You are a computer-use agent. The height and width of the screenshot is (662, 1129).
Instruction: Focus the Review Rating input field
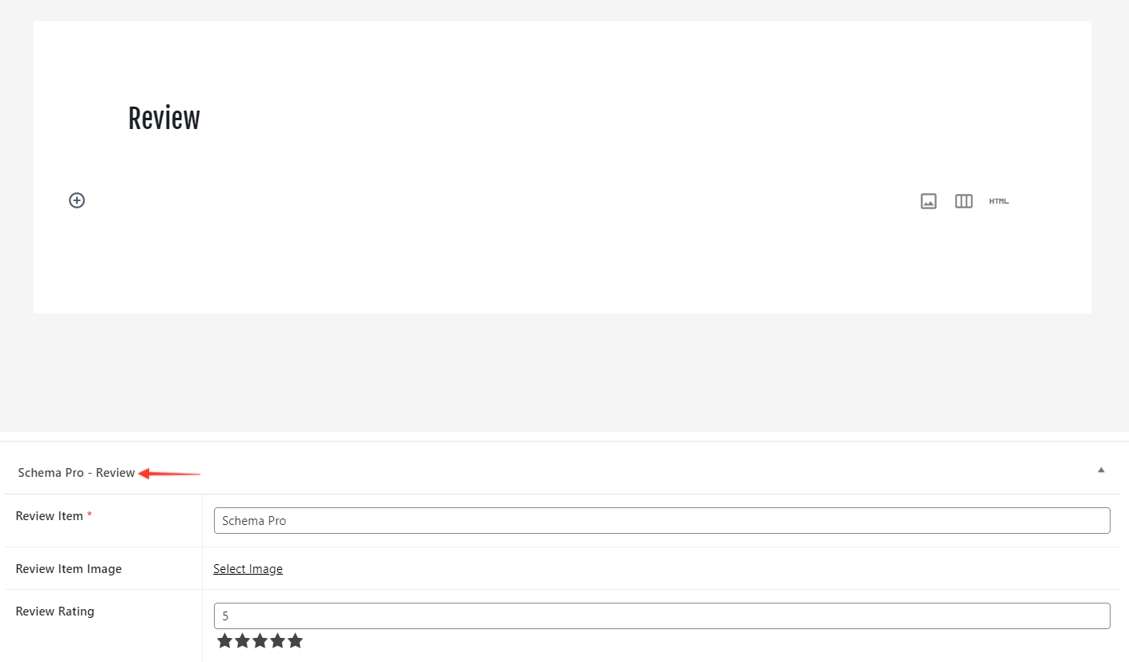click(662, 616)
